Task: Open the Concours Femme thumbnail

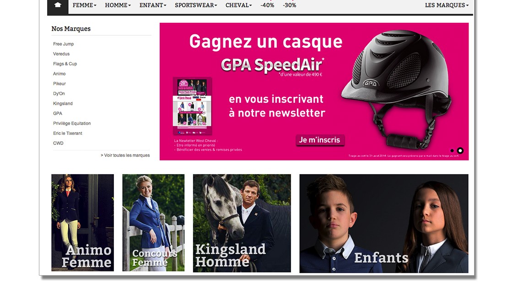Action: (153, 223)
